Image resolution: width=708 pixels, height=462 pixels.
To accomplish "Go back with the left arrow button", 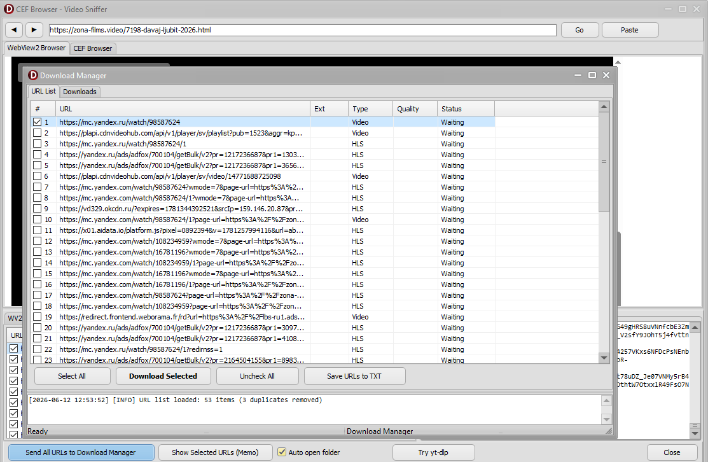I will click(14, 30).
